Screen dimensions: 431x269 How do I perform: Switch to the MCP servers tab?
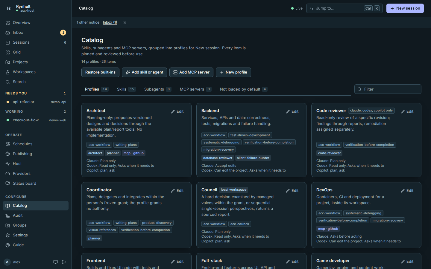click(195, 89)
